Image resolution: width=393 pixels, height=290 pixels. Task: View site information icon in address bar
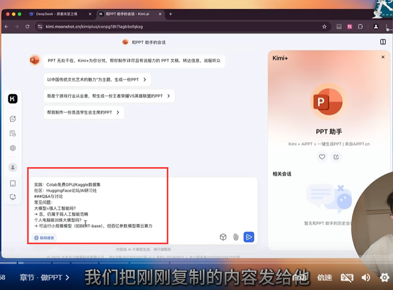(40, 27)
